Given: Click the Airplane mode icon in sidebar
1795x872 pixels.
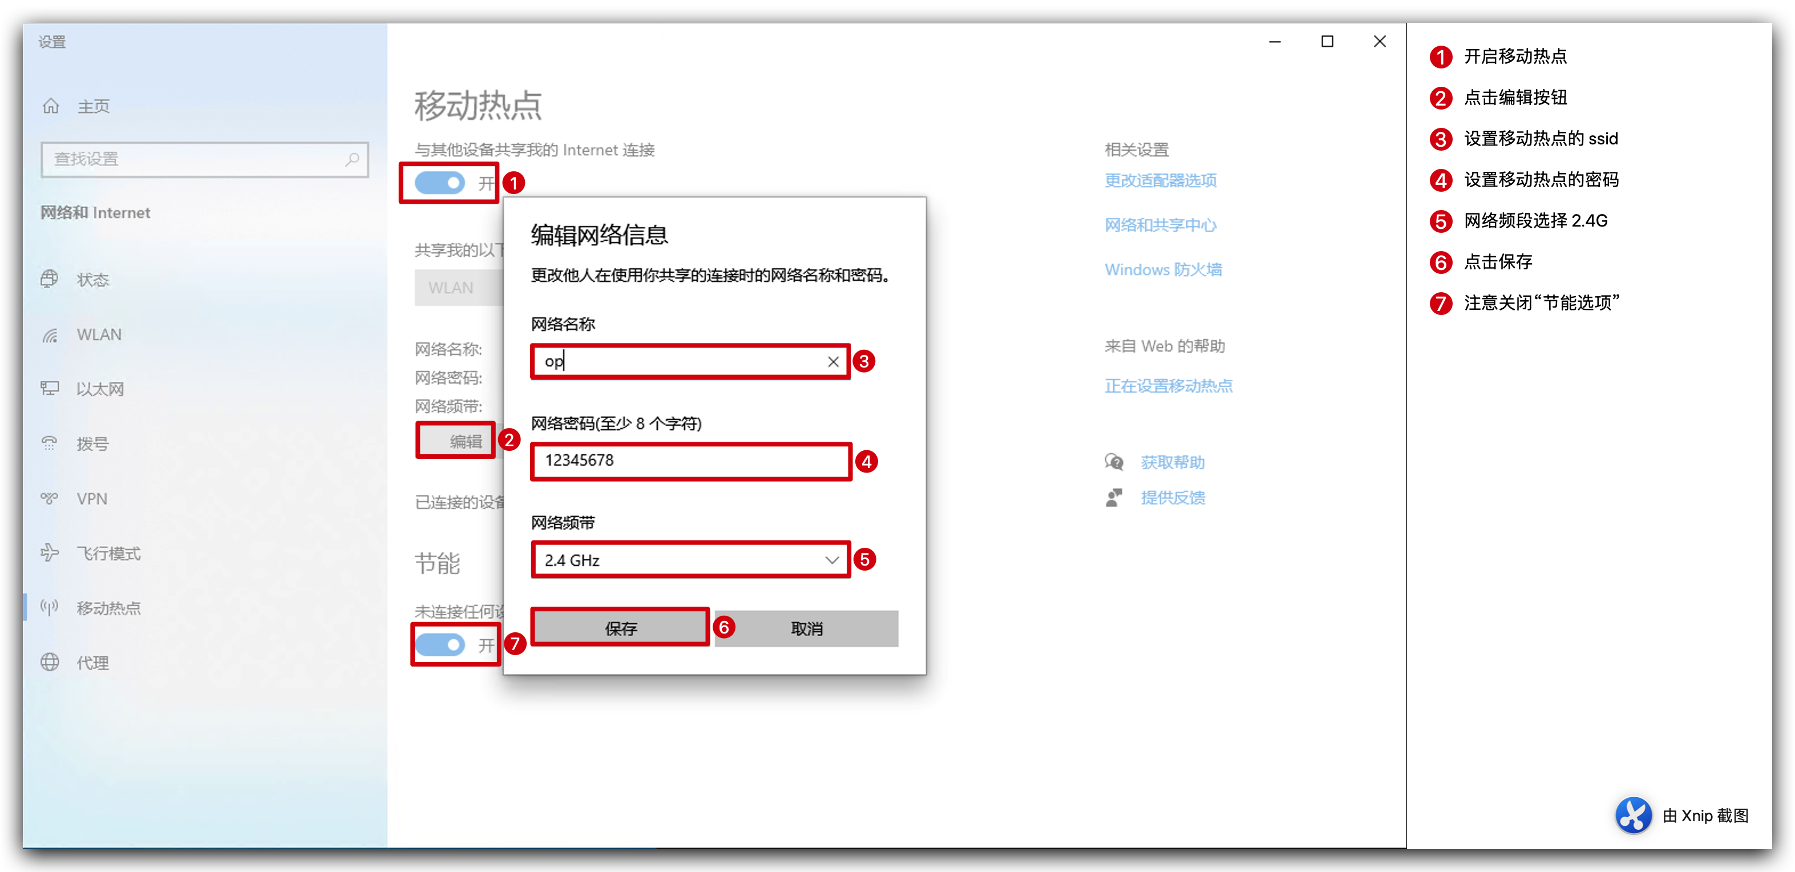Looking at the screenshot, I should pos(50,553).
